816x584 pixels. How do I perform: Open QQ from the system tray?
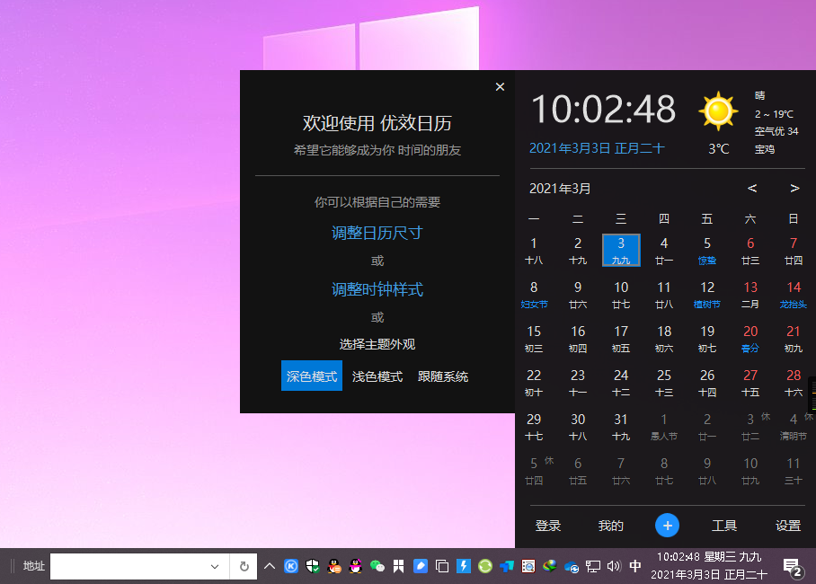(x=335, y=568)
